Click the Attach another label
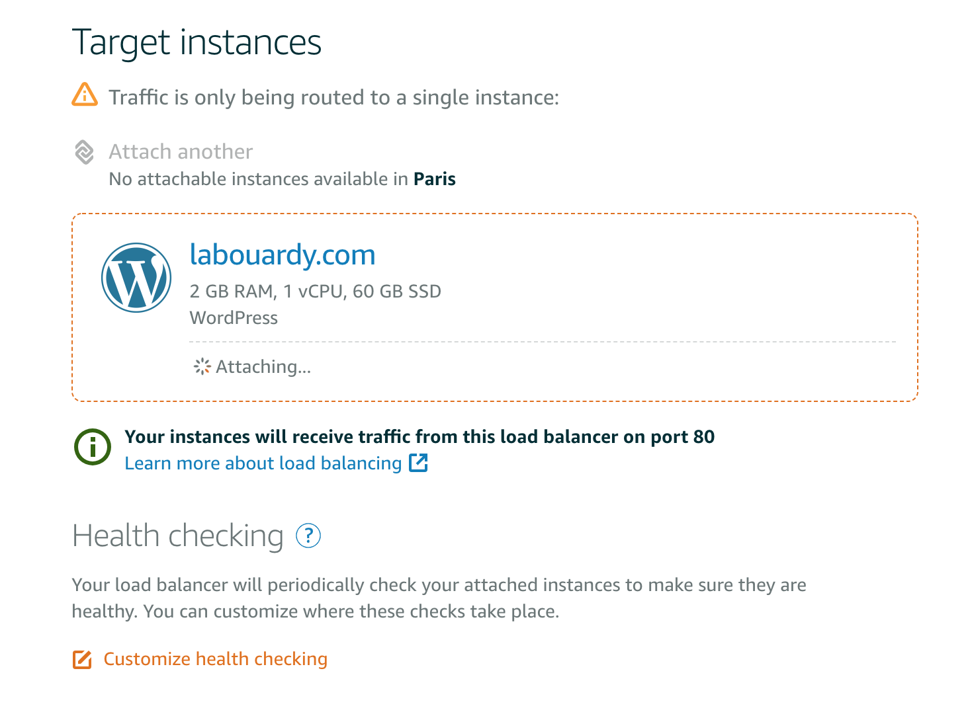The image size is (970, 718). coord(181,151)
